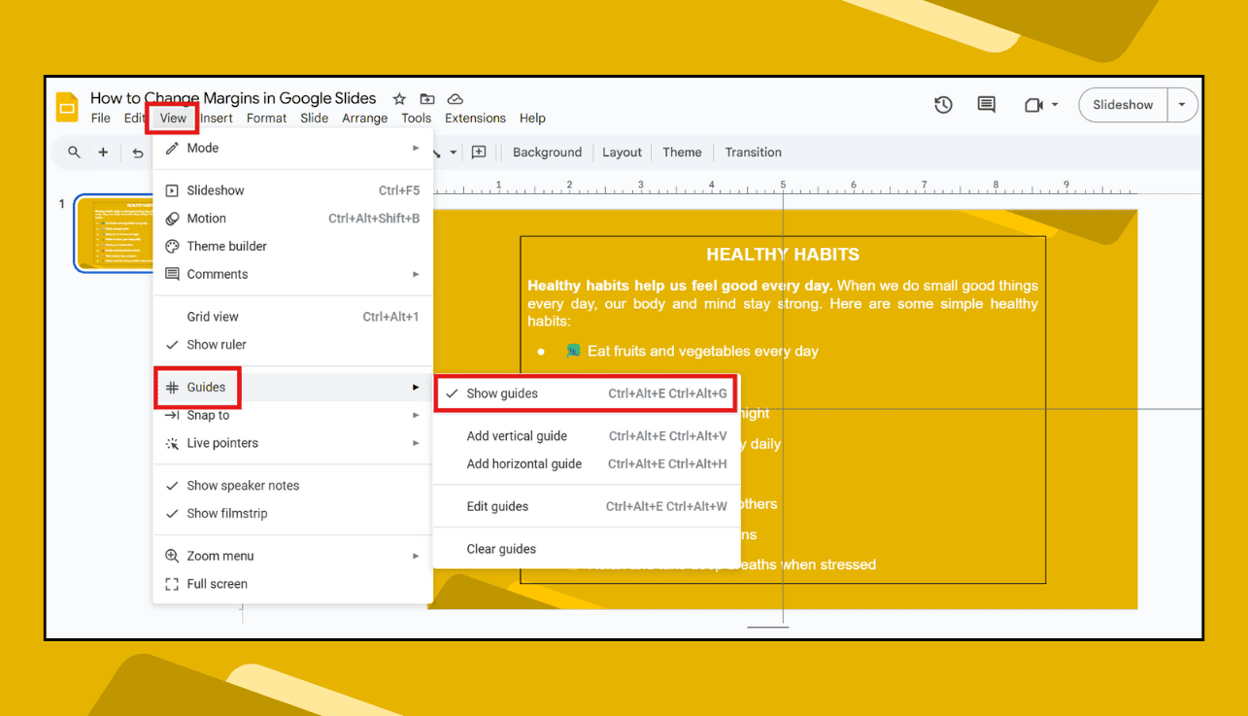The image size is (1248, 716).
Task: Zoom in using the magnifier icon
Action: point(73,152)
